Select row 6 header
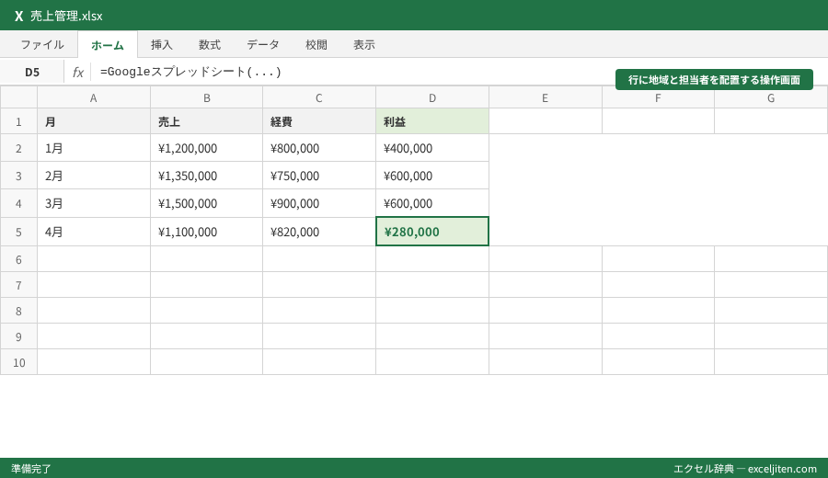828x478 pixels. pyautogui.click(x=18, y=259)
